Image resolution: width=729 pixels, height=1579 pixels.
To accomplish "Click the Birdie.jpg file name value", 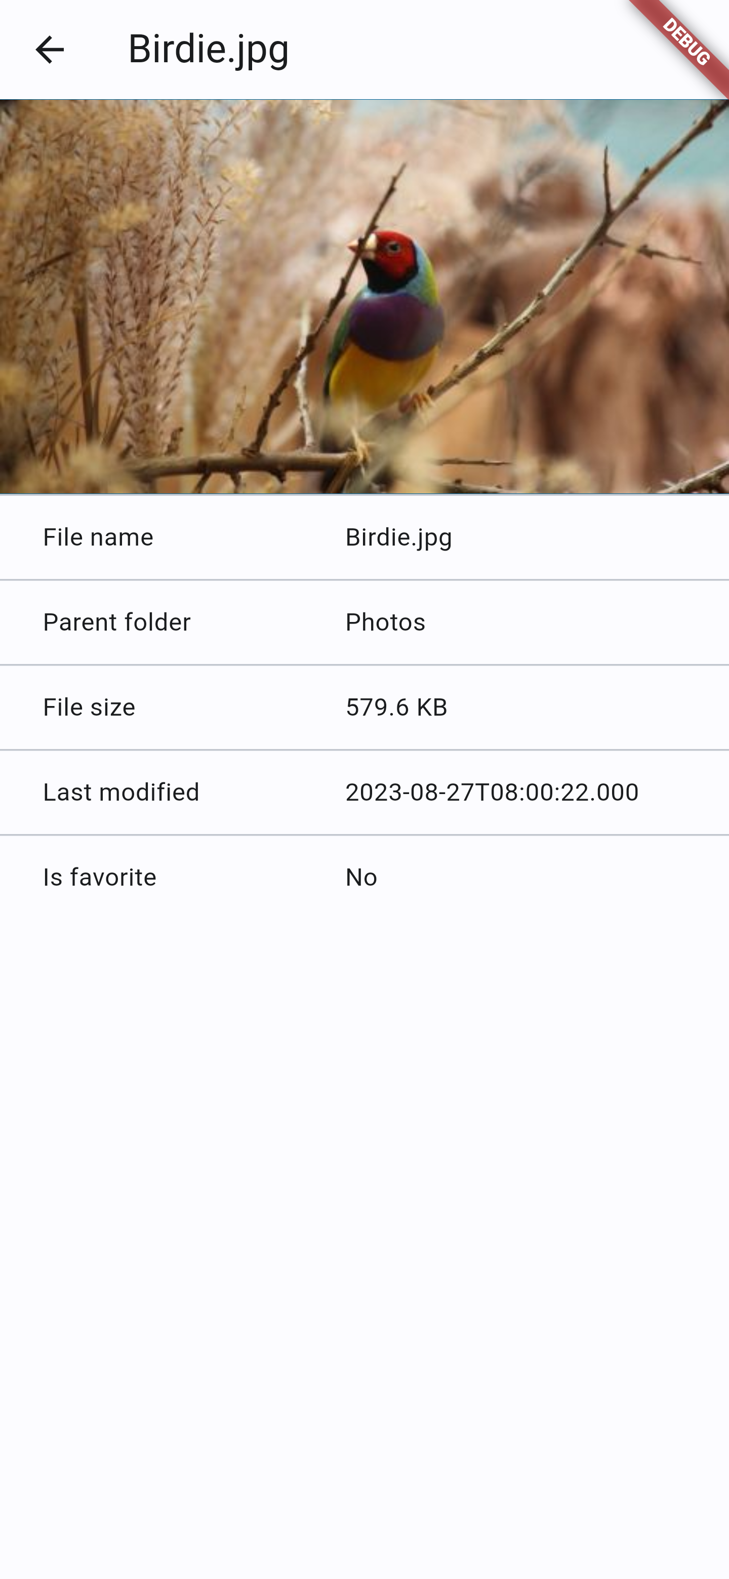I will (x=399, y=537).
